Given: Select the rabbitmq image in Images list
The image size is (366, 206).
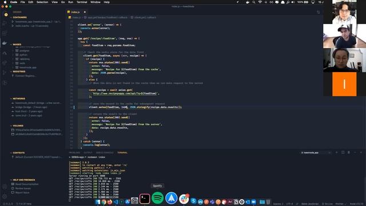Looking at the screenshot, I should [x=25, y=59].
